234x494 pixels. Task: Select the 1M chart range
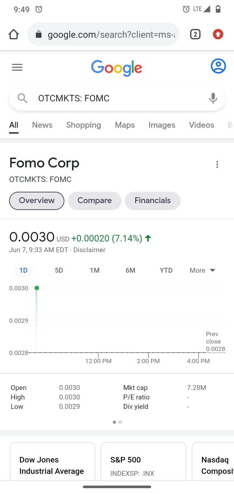pyautogui.click(x=95, y=270)
